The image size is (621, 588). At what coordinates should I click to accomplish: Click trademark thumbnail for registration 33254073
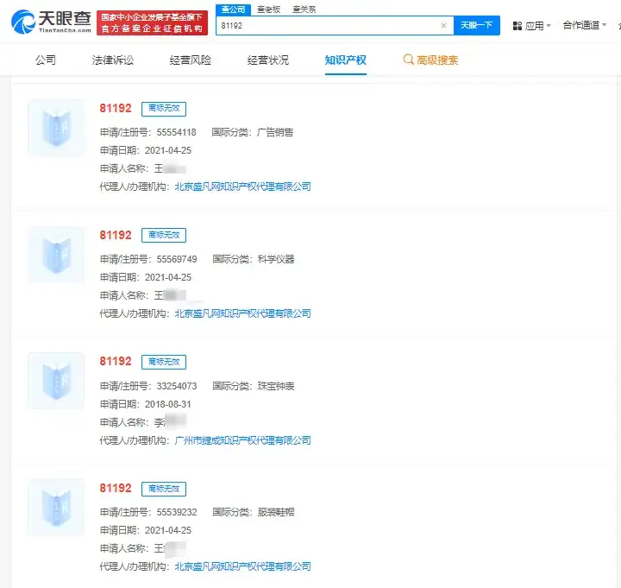pyautogui.click(x=56, y=381)
